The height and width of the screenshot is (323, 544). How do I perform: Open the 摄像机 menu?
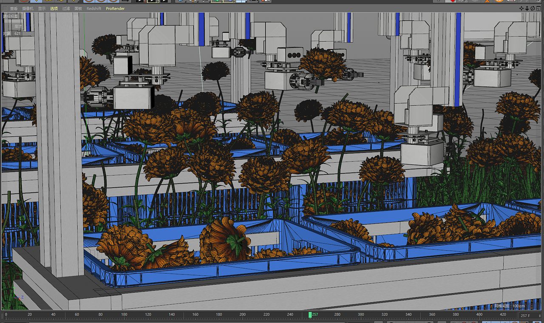pyautogui.click(x=28, y=8)
